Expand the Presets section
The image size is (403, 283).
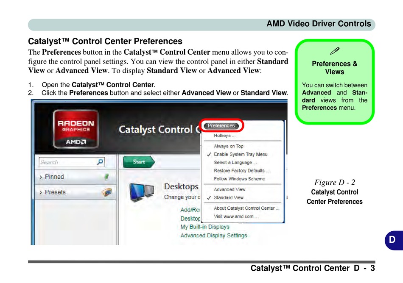76,192
